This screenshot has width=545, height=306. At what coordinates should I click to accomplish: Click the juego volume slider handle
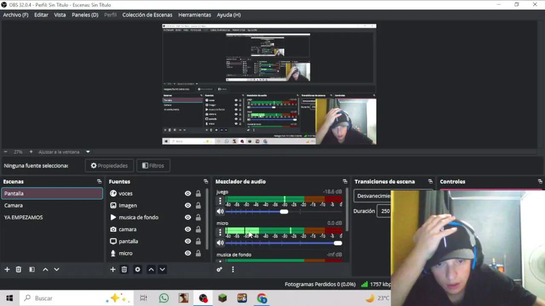tap(284, 212)
